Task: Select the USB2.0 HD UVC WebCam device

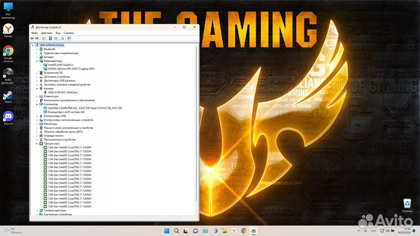Action: [x=62, y=92]
